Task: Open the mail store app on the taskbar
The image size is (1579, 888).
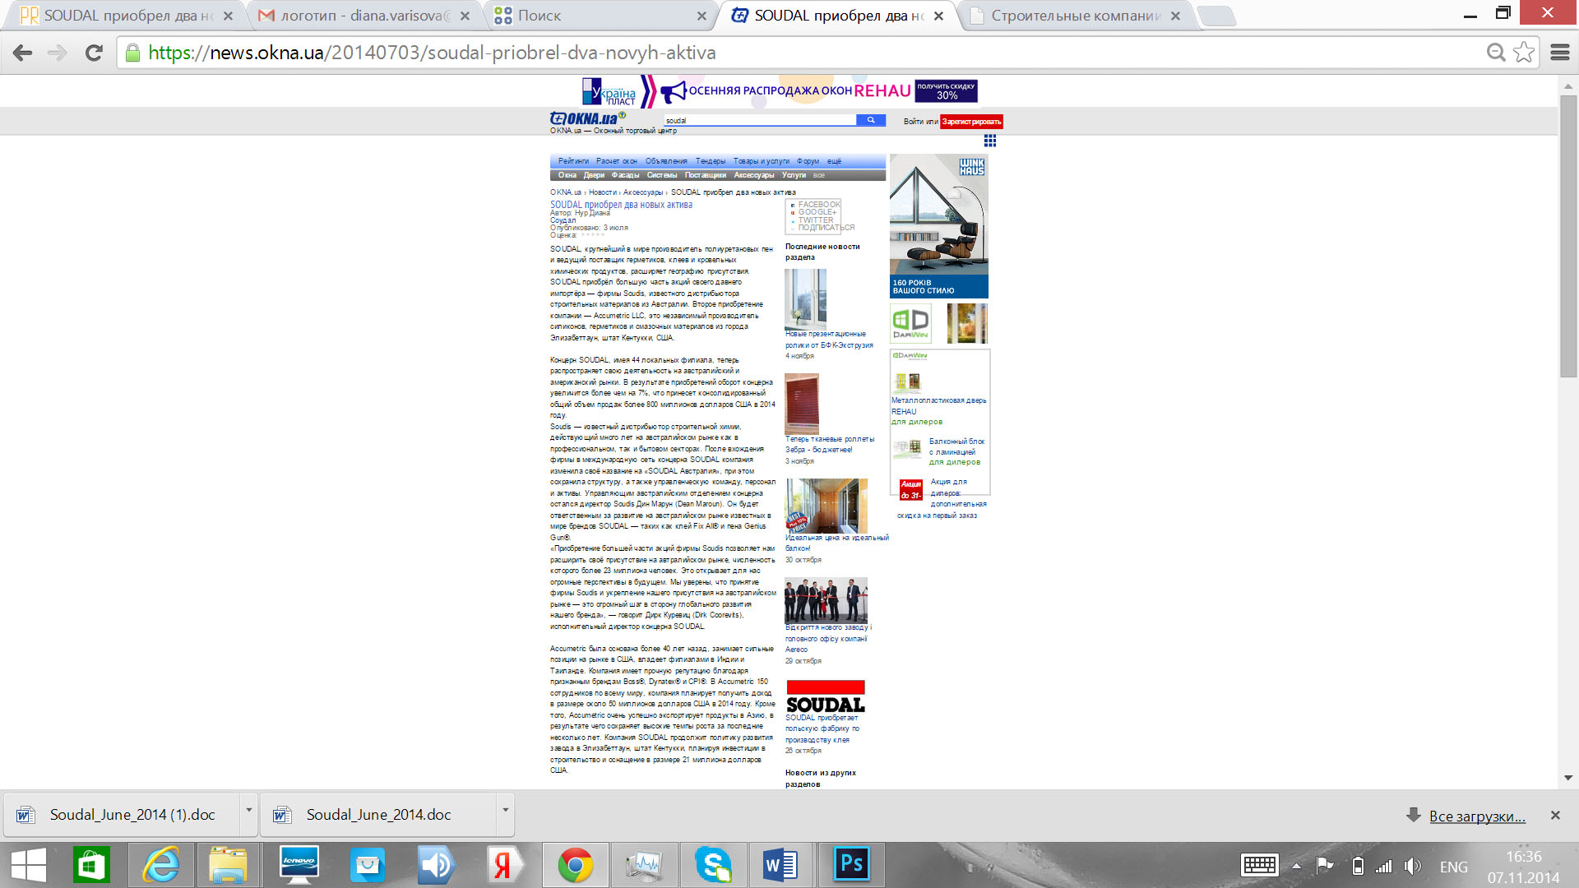Action: point(367,865)
